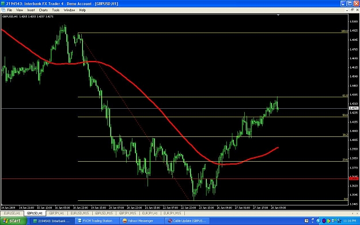Screen dimensions: 360x225
Task: Click the chart shift marker triangle at top
Action: point(278,15)
